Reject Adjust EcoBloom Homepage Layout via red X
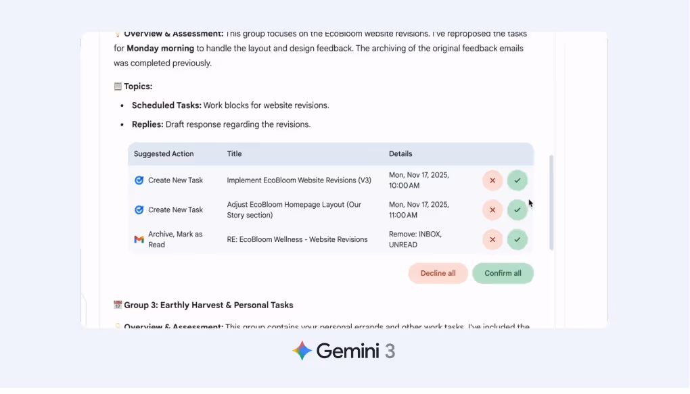Viewport: 690px width, 394px height. 492,210
